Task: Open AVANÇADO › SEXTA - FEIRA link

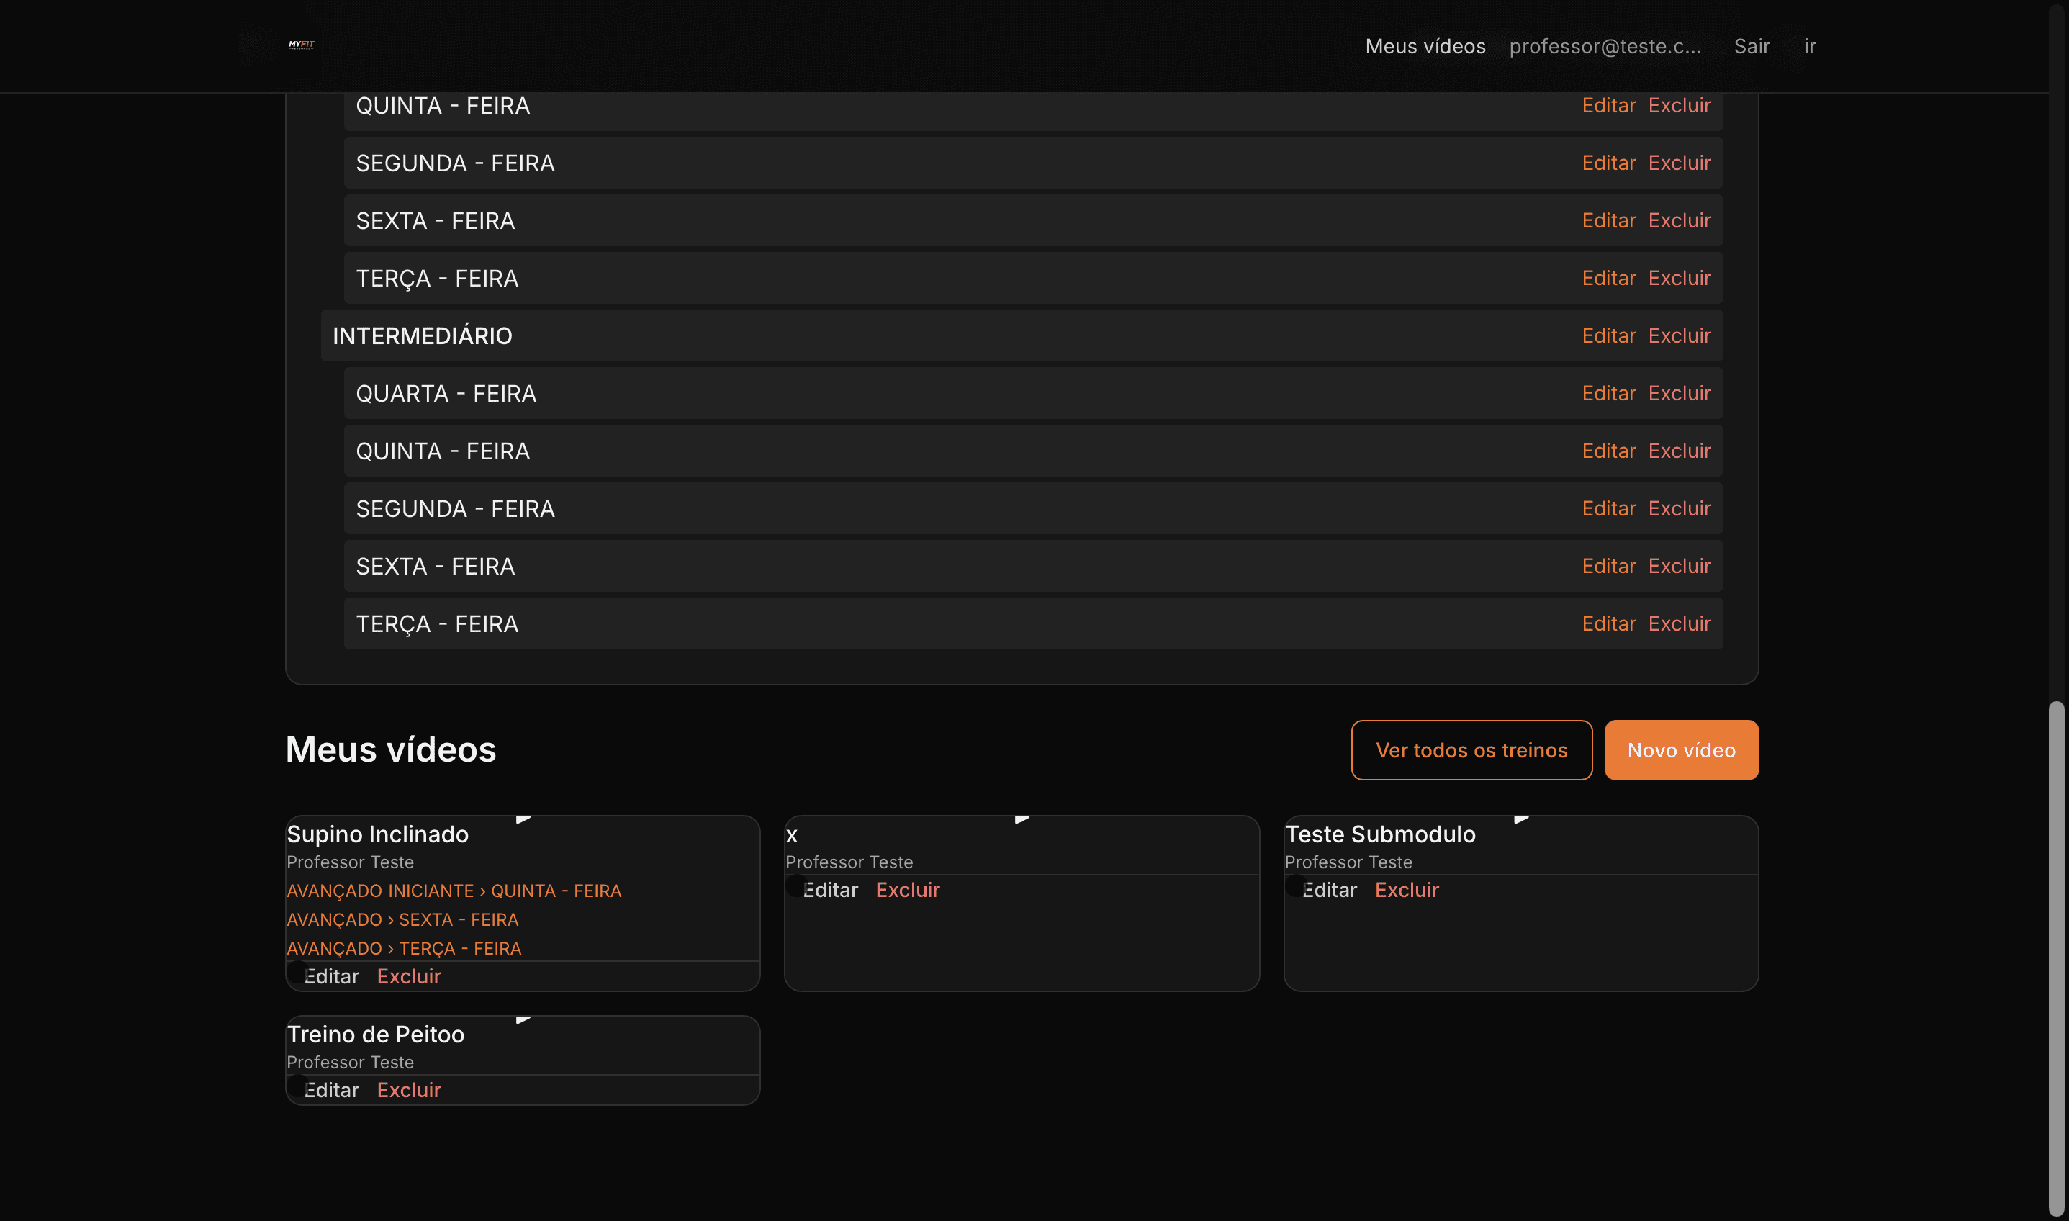Action: coord(402,920)
